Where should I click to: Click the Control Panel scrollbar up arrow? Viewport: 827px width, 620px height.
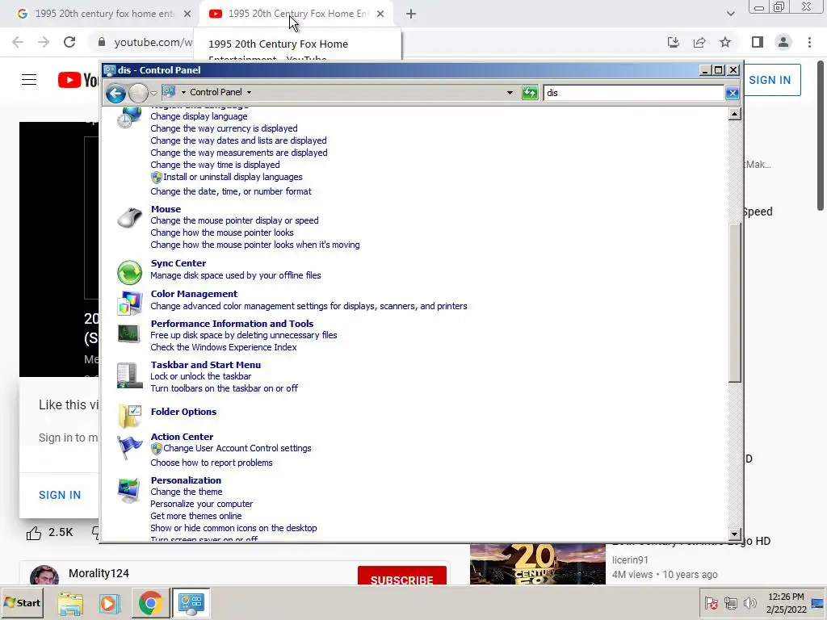tap(735, 114)
